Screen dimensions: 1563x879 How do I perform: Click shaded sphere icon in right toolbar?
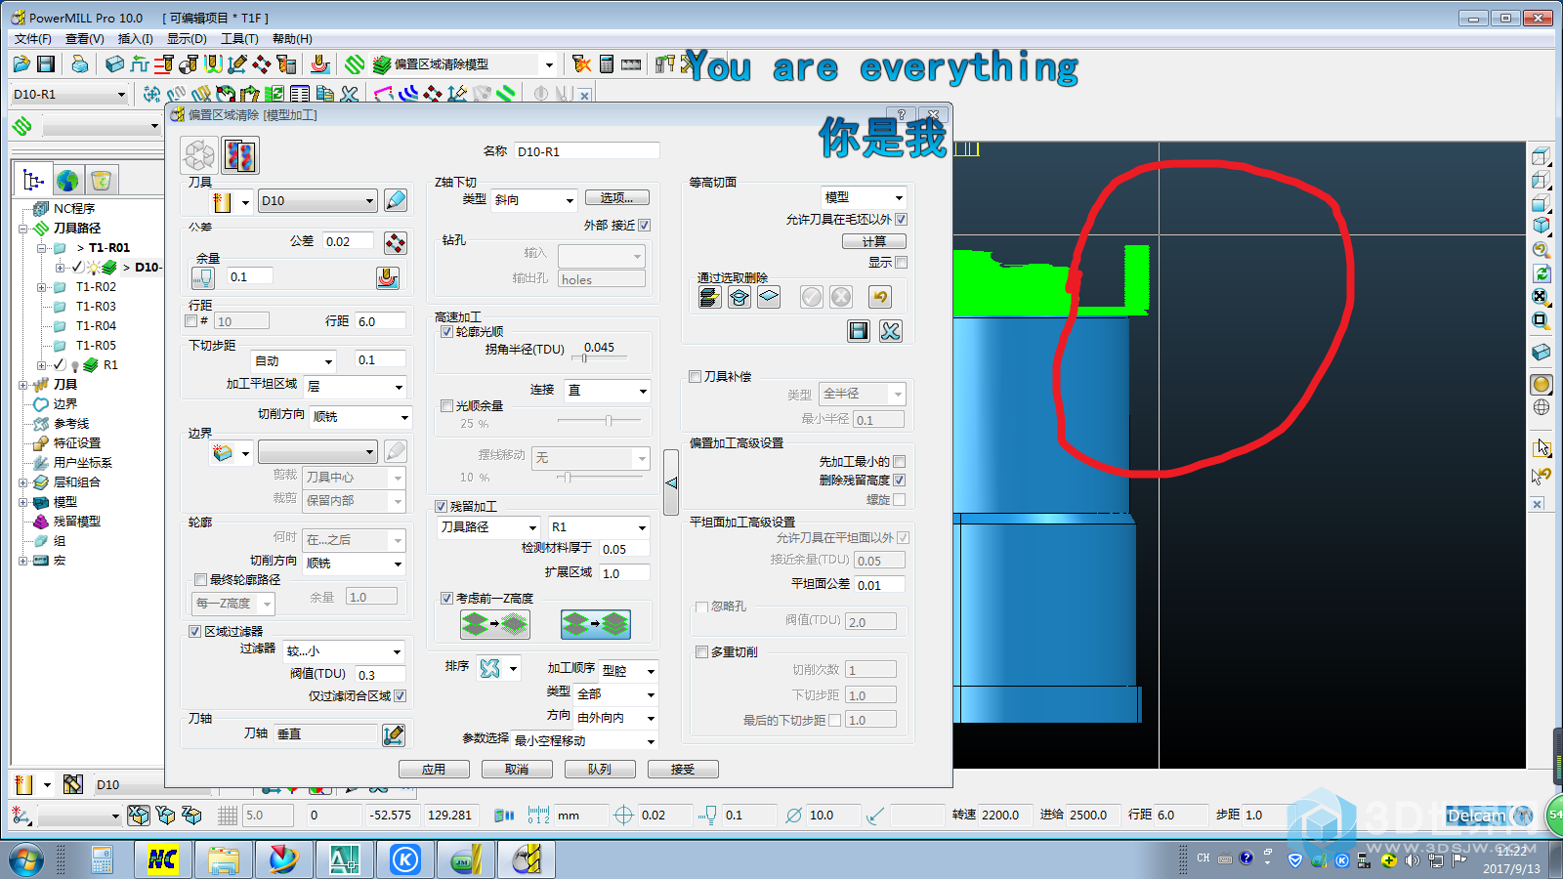point(1542,384)
